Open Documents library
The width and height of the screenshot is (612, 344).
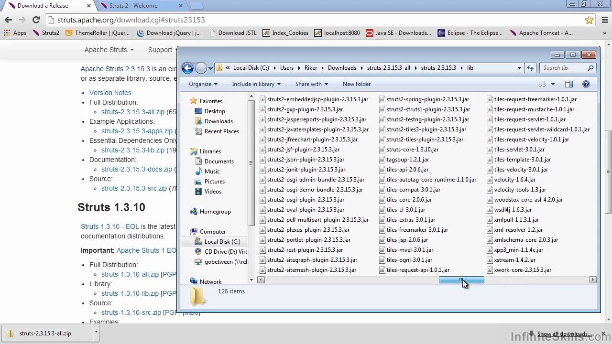(215, 161)
